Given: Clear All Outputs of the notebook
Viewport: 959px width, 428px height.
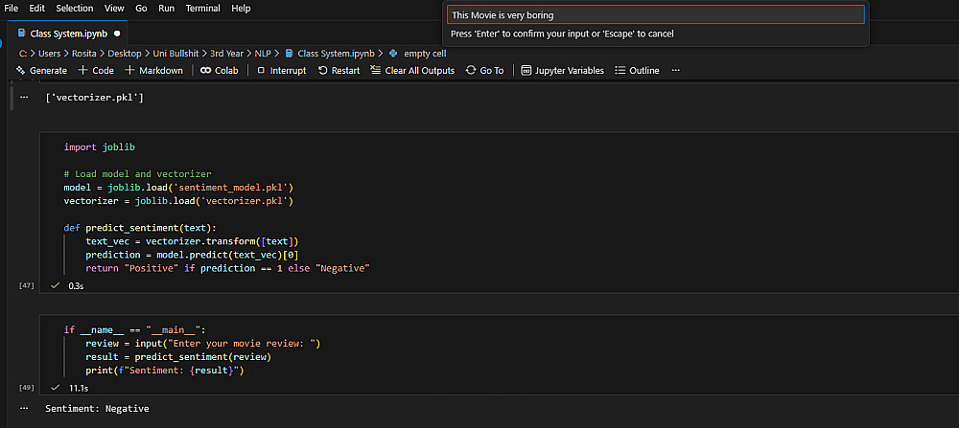Looking at the screenshot, I should coord(411,71).
